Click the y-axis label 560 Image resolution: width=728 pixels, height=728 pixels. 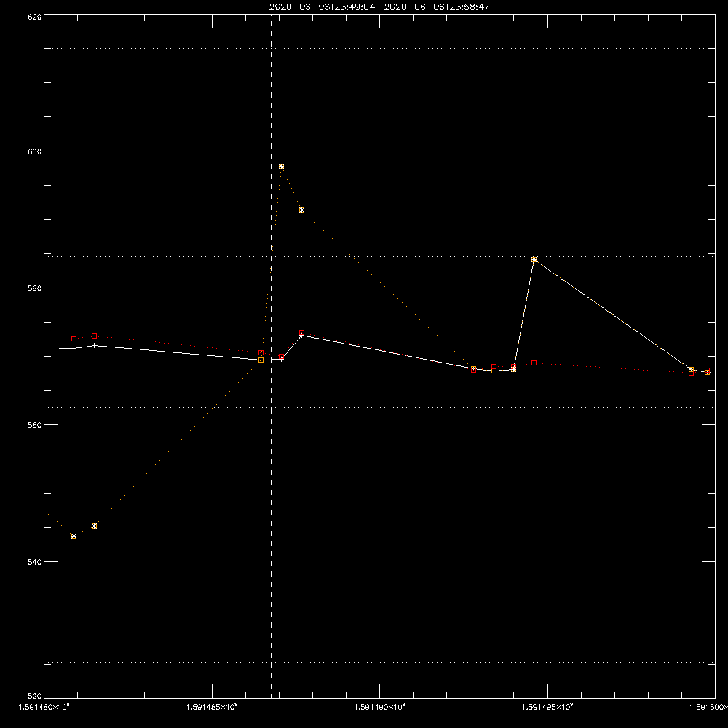point(35,425)
